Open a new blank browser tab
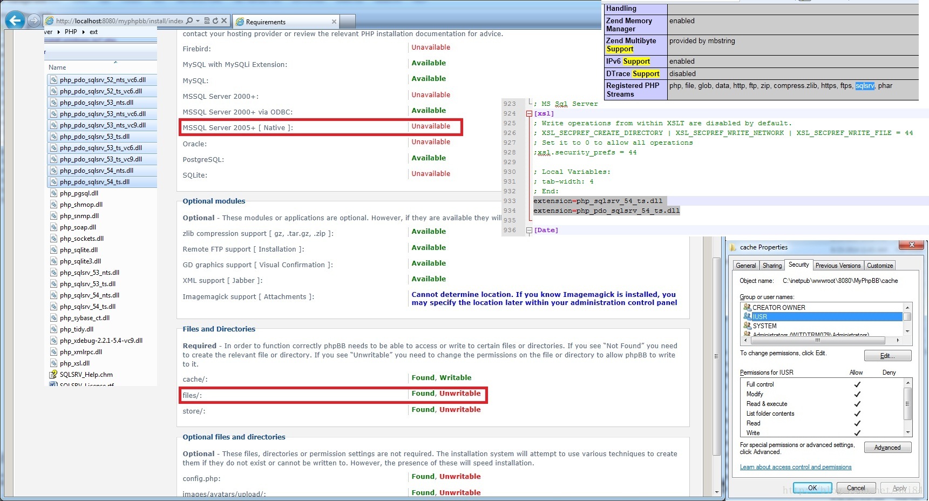Image resolution: width=929 pixels, height=501 pixels. point(348,22)
